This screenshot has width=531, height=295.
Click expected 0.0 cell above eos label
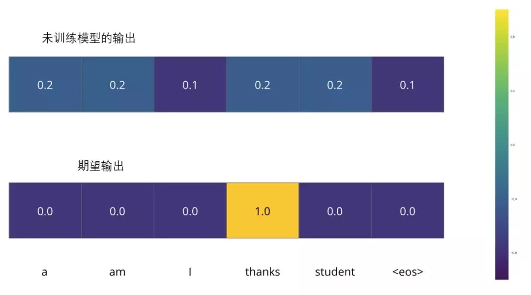coord(408,210)
